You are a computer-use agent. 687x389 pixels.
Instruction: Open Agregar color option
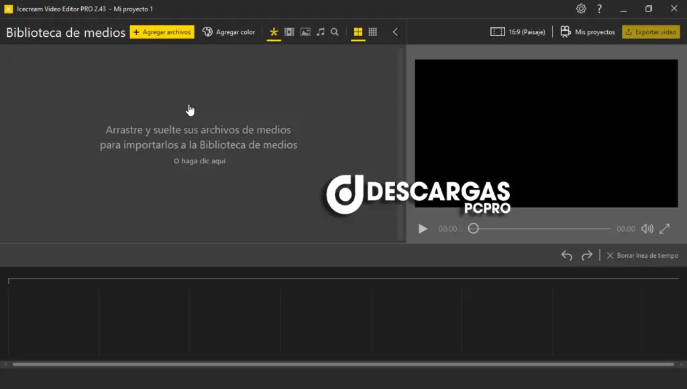229,32
